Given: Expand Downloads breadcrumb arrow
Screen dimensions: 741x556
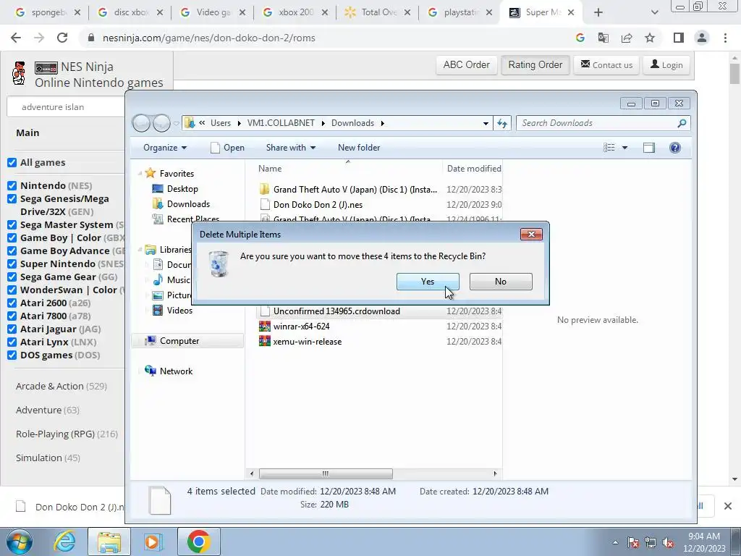Looking at the screenshot, I should point(382,123).
